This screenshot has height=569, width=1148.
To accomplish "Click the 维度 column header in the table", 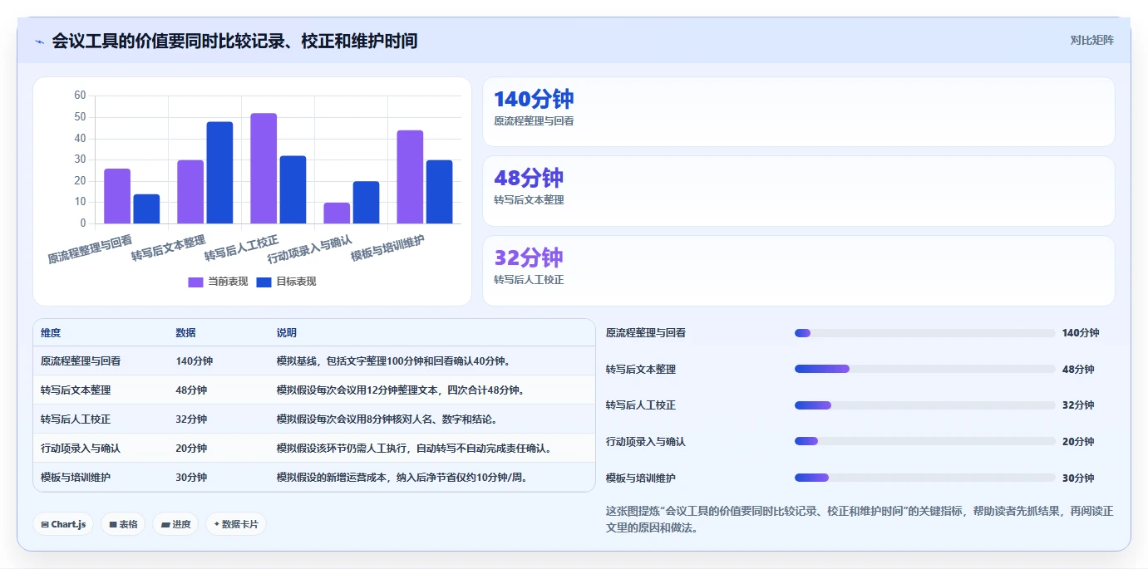I will [x=51, y=333].
